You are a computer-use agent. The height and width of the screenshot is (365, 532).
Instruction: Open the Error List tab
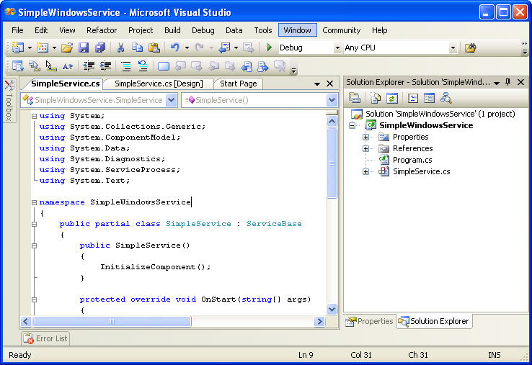coord(46,338)
